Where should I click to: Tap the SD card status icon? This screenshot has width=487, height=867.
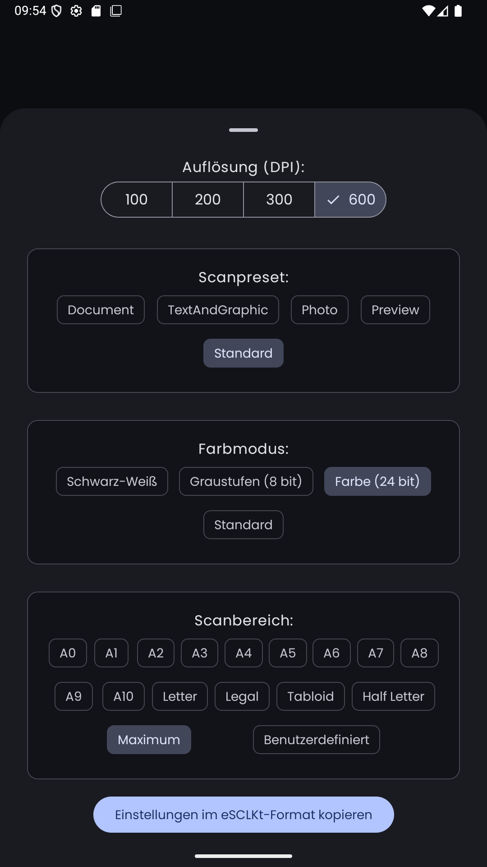pos(96,11)
